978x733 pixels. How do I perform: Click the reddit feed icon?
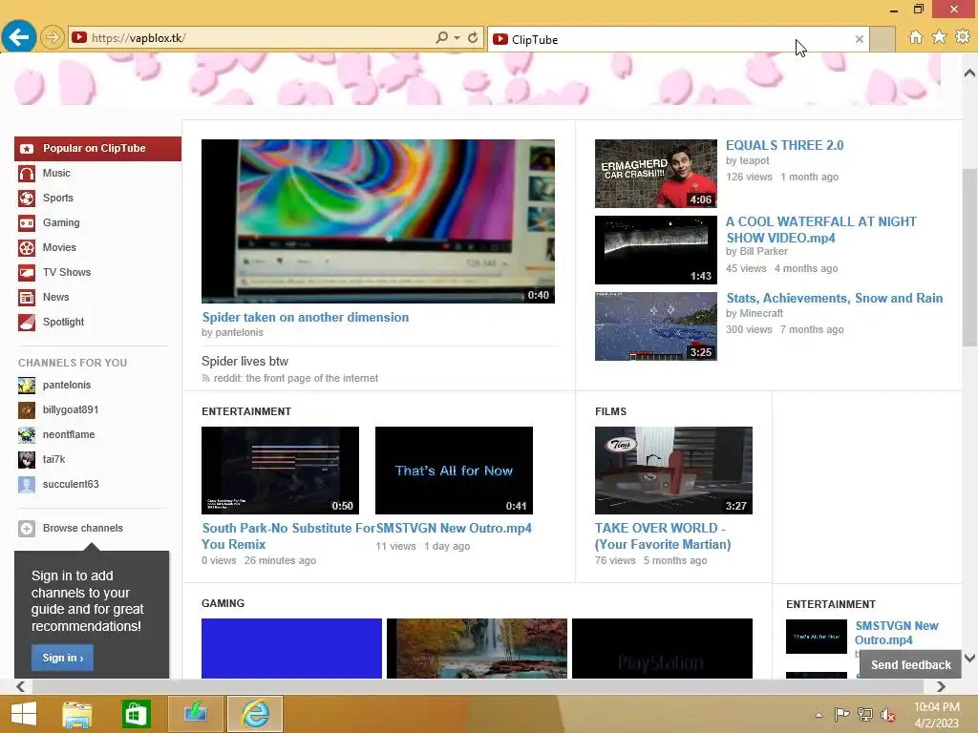tap(206, 378)
